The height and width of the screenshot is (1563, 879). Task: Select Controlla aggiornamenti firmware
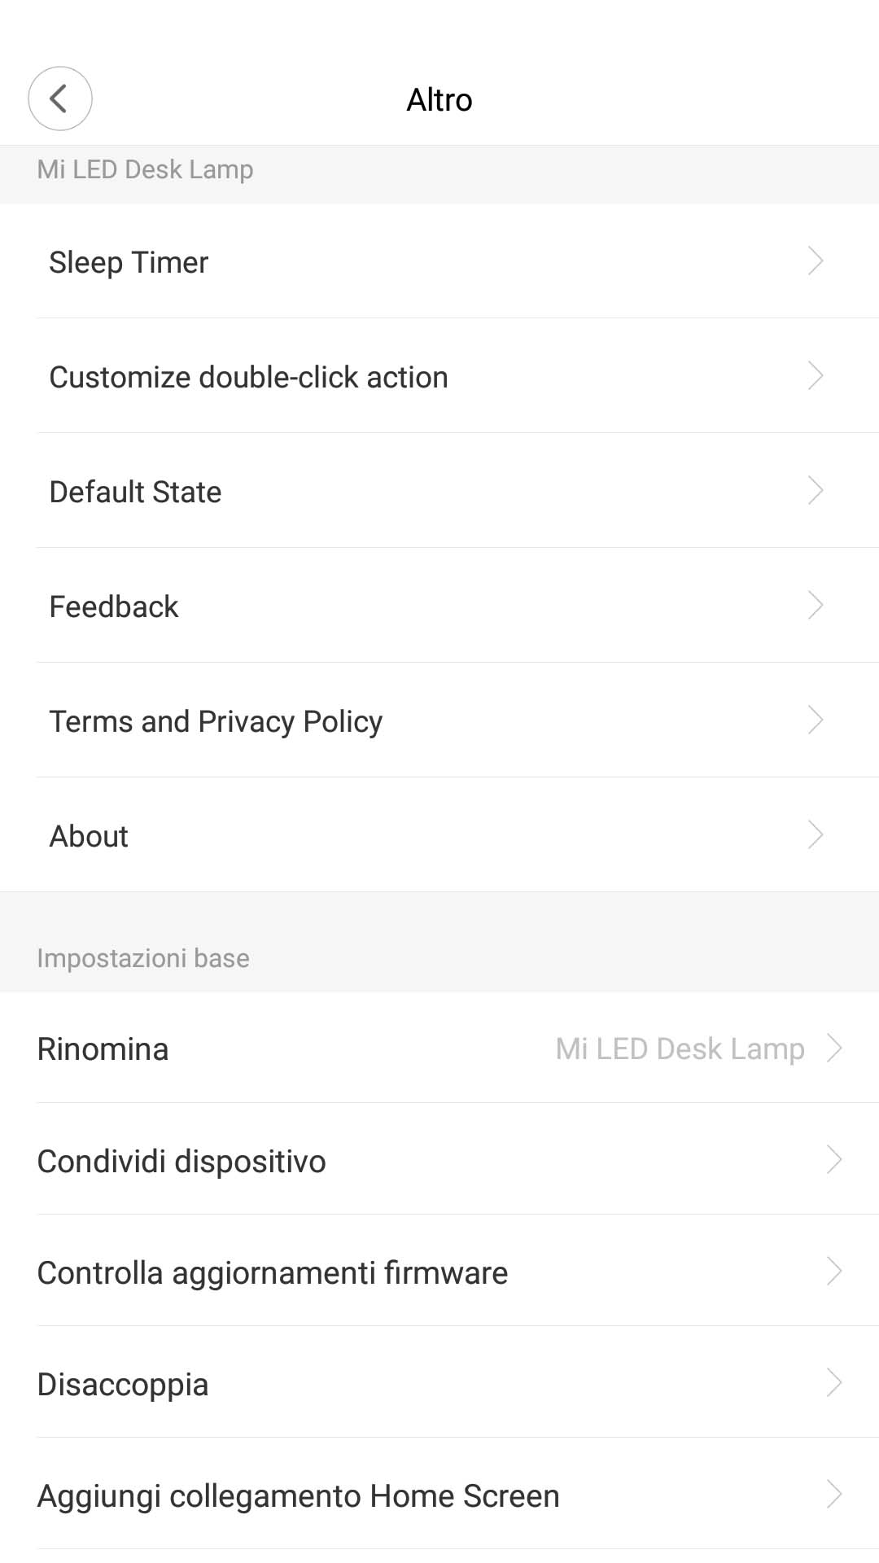273,1272
